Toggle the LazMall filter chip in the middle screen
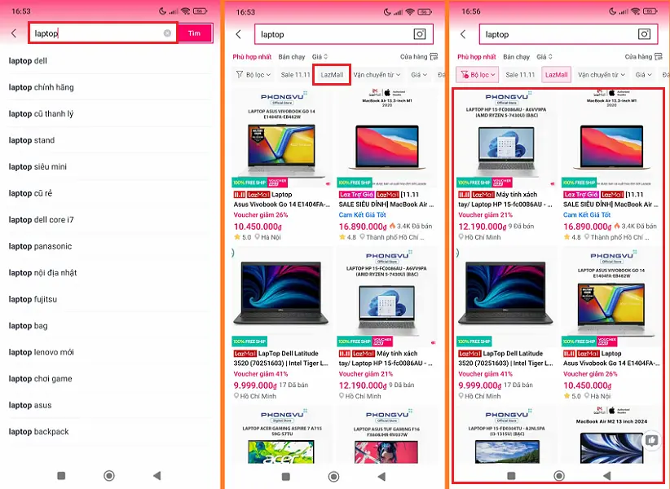Viewport: 670px width, 489px height. (x=332, y=75)
